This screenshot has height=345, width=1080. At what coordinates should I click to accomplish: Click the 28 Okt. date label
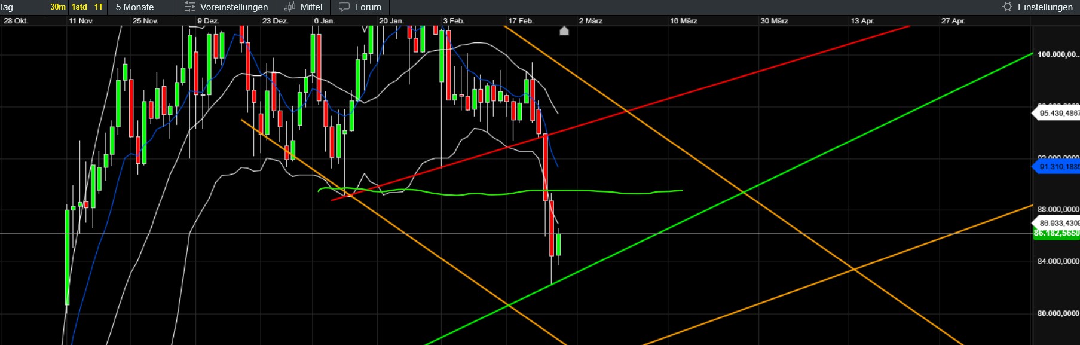tap(16, 21)
